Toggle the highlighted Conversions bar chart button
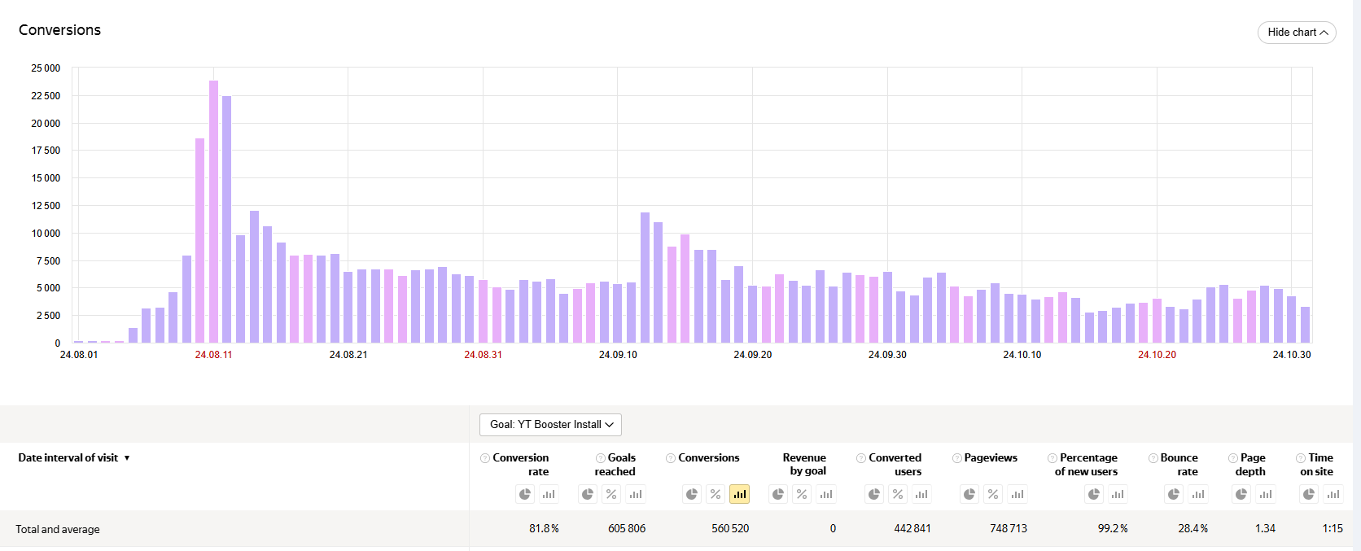This screenshot has height=551, width=1361. (739, 494)
